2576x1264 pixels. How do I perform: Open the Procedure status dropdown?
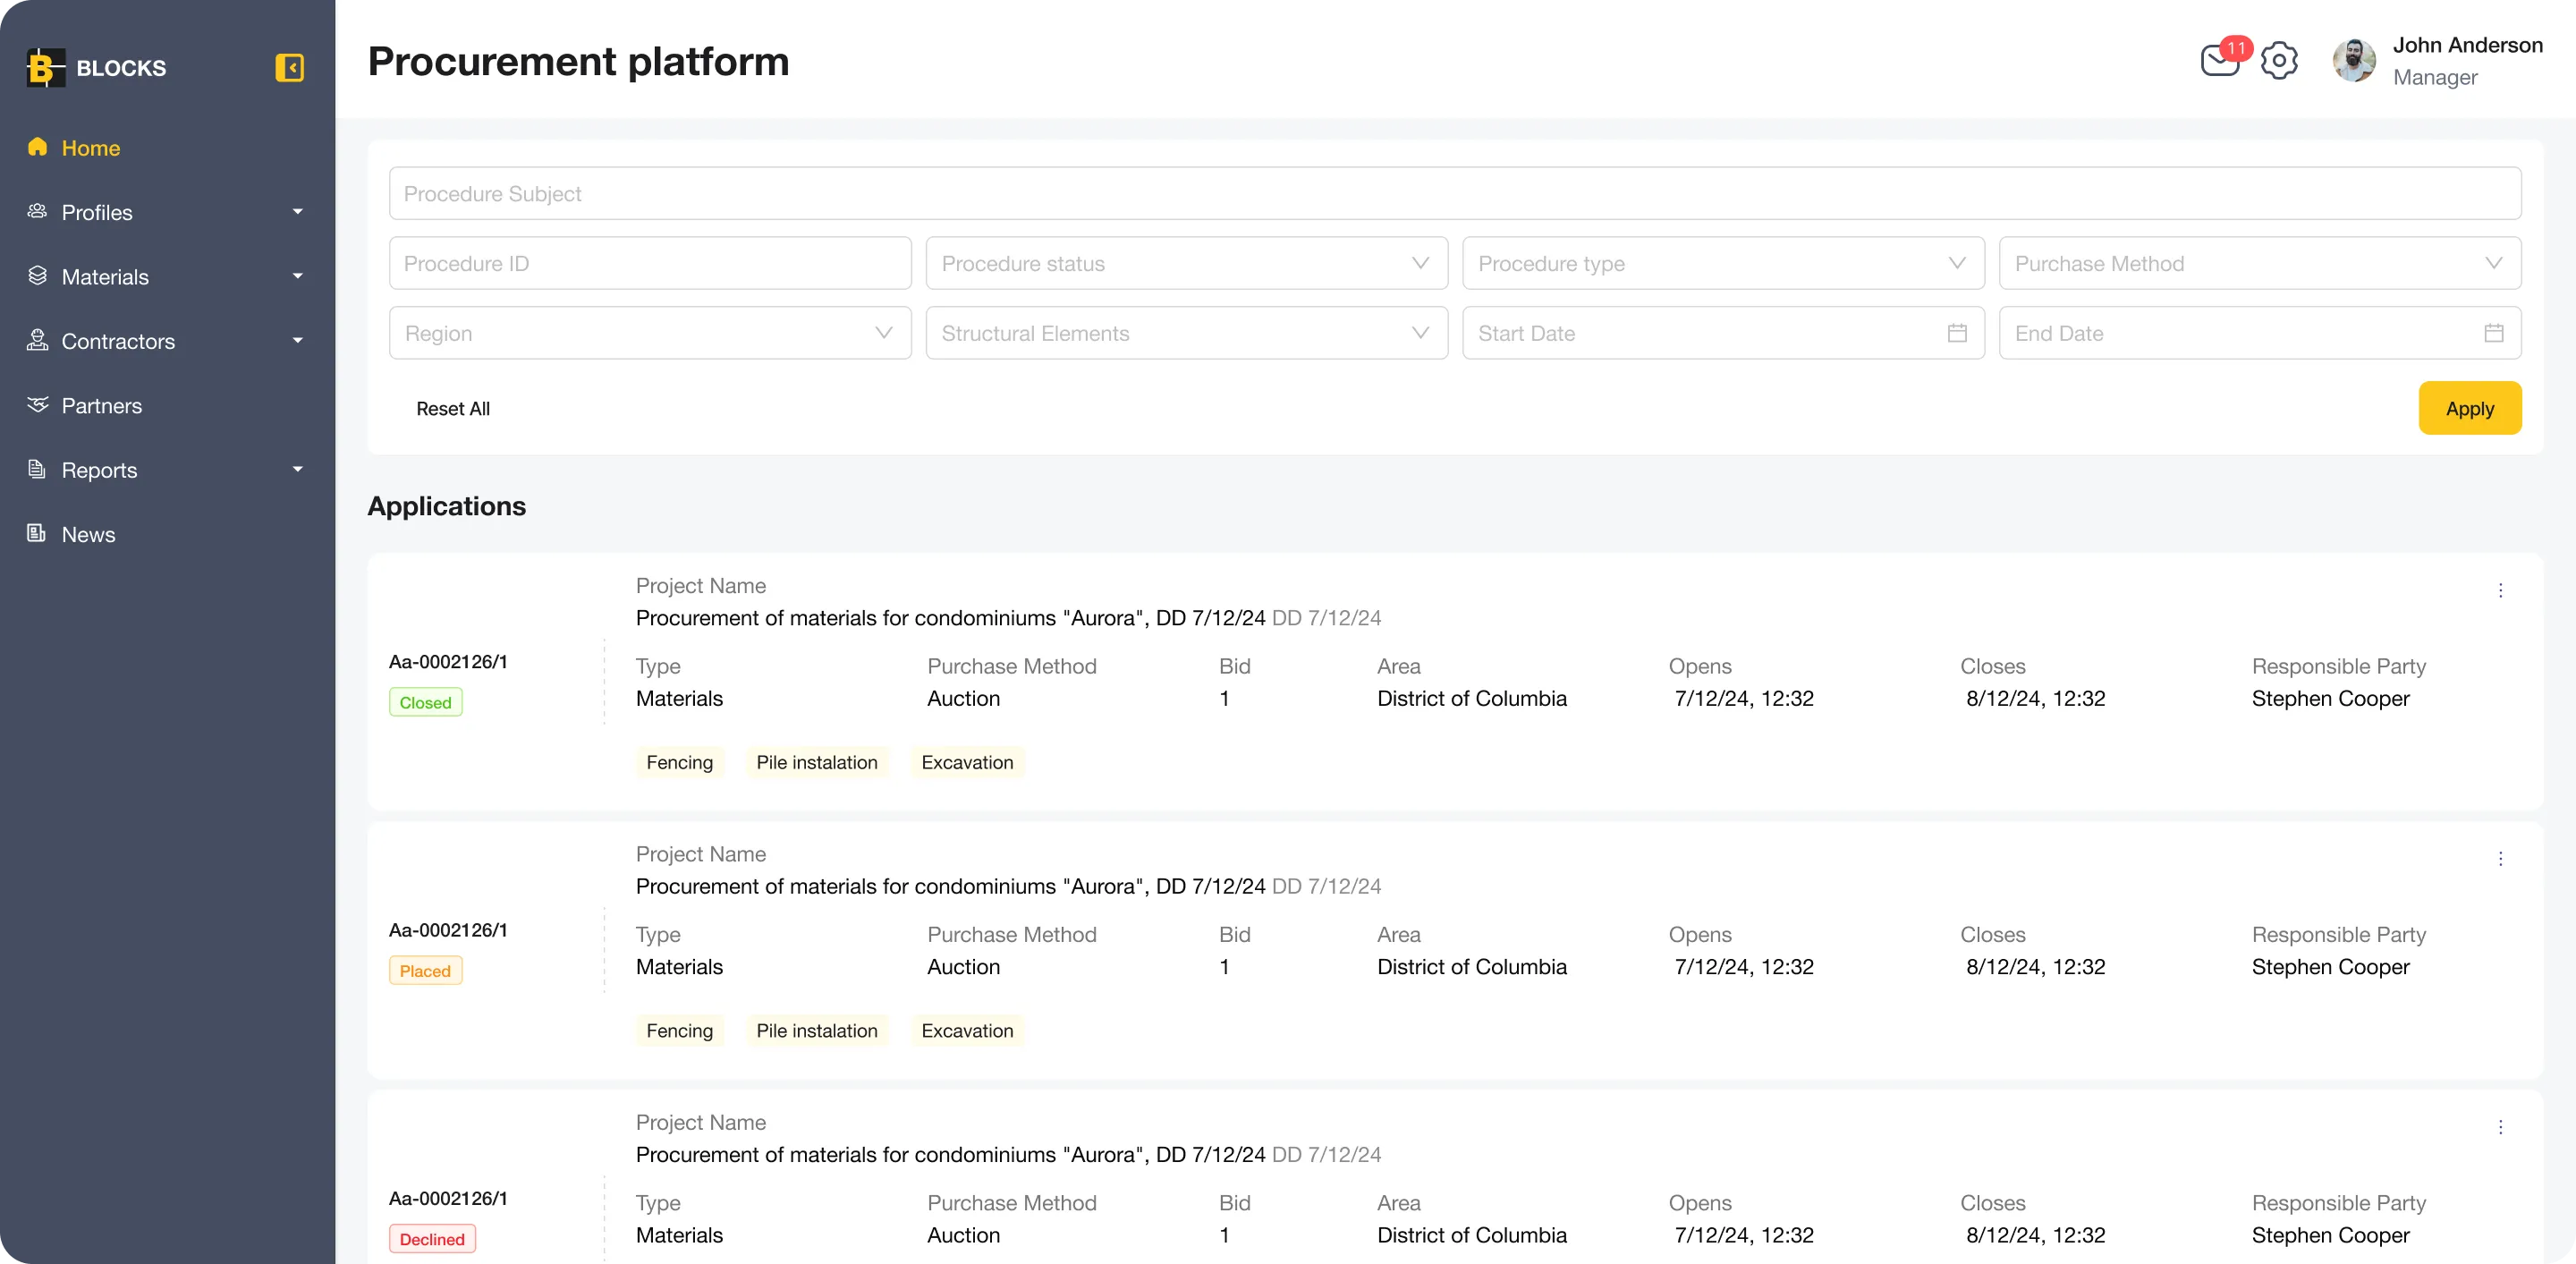tap(1186, 263)
